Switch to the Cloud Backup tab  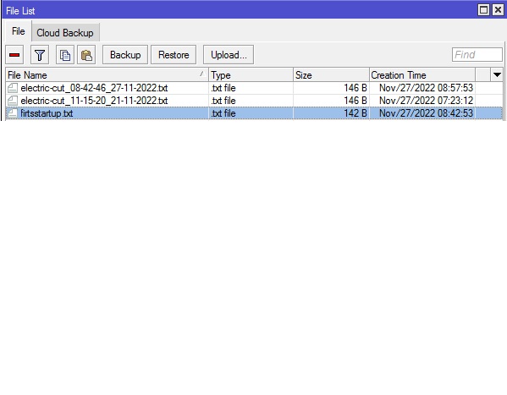tap(65, 33)
